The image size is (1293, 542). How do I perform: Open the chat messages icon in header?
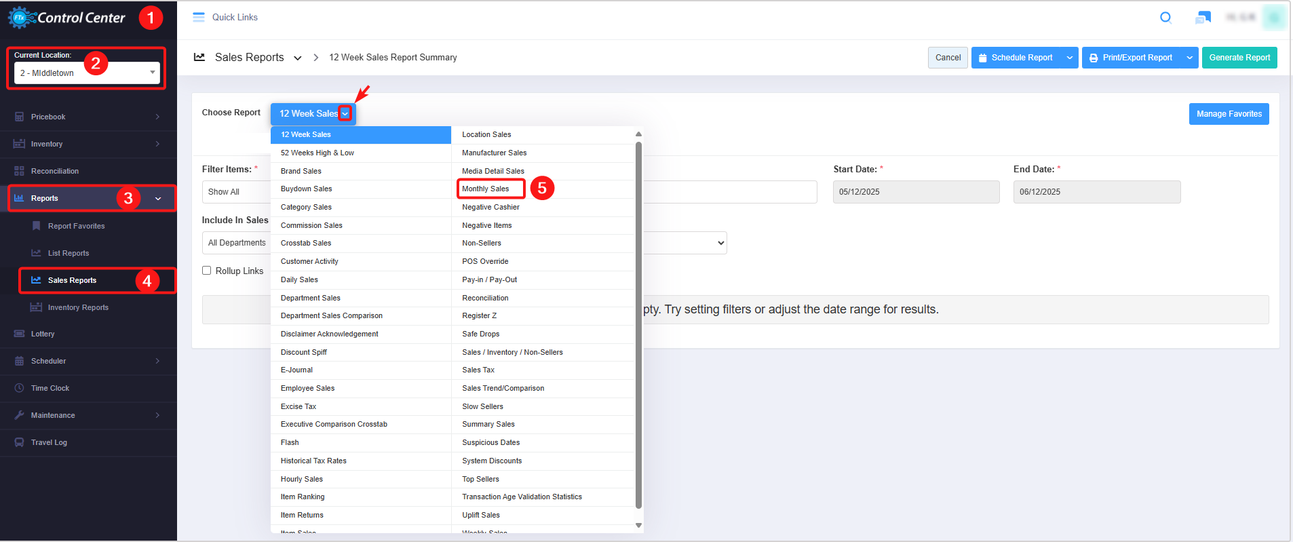pos(1203,18)
